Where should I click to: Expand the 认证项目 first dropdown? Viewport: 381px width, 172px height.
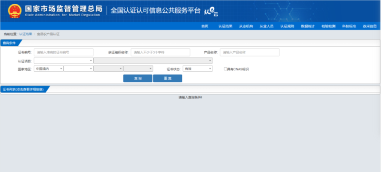pyautogui.click(x=64, y=60)
